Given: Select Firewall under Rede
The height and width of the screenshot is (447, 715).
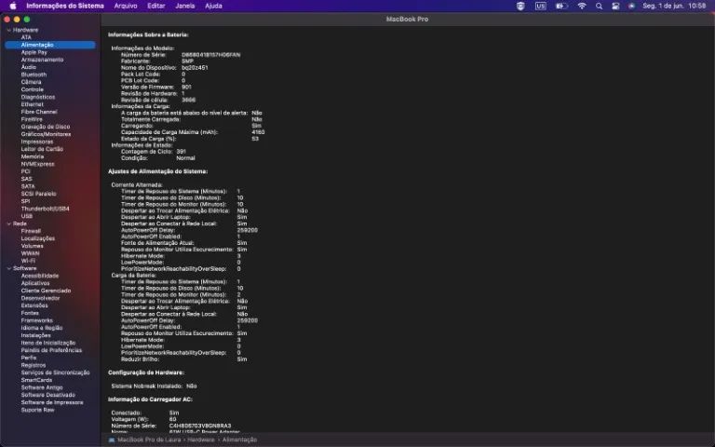Looking at the screenshot, I should 31,231.
